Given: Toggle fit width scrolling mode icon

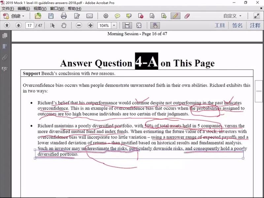Looking at the screenshot, I should point(127,25).
